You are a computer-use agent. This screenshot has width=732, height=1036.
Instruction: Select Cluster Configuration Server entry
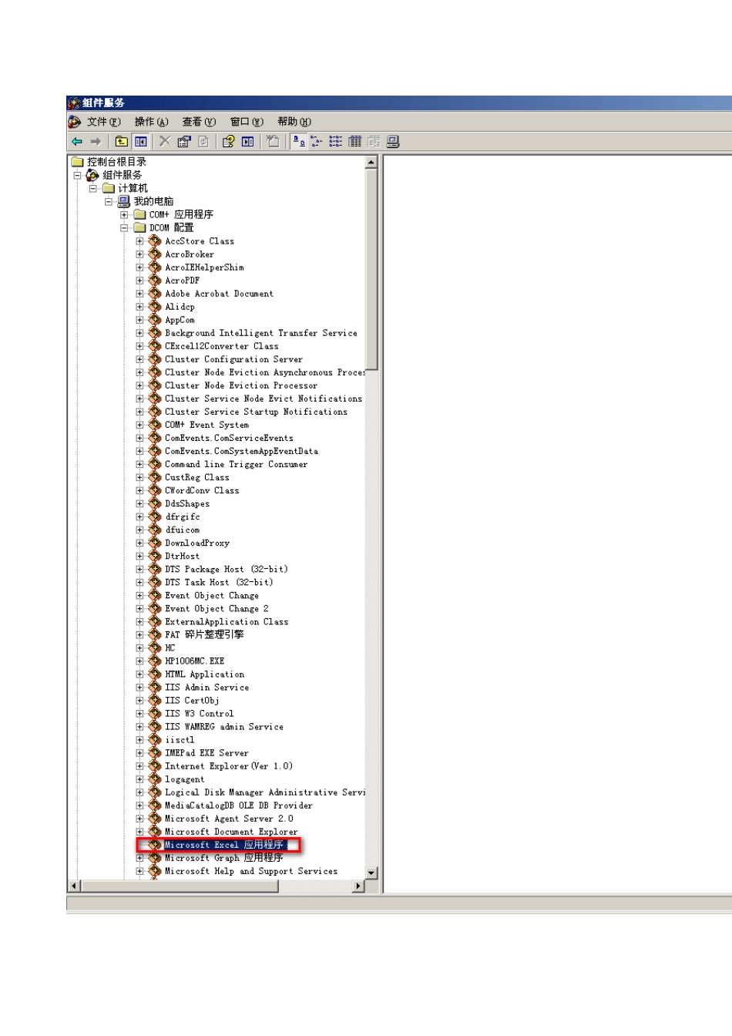pyautogui.click(x=233, y=359)
